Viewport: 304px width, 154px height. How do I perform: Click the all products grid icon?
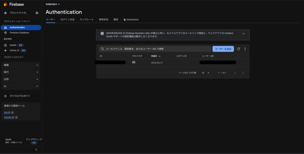point(5,96)
